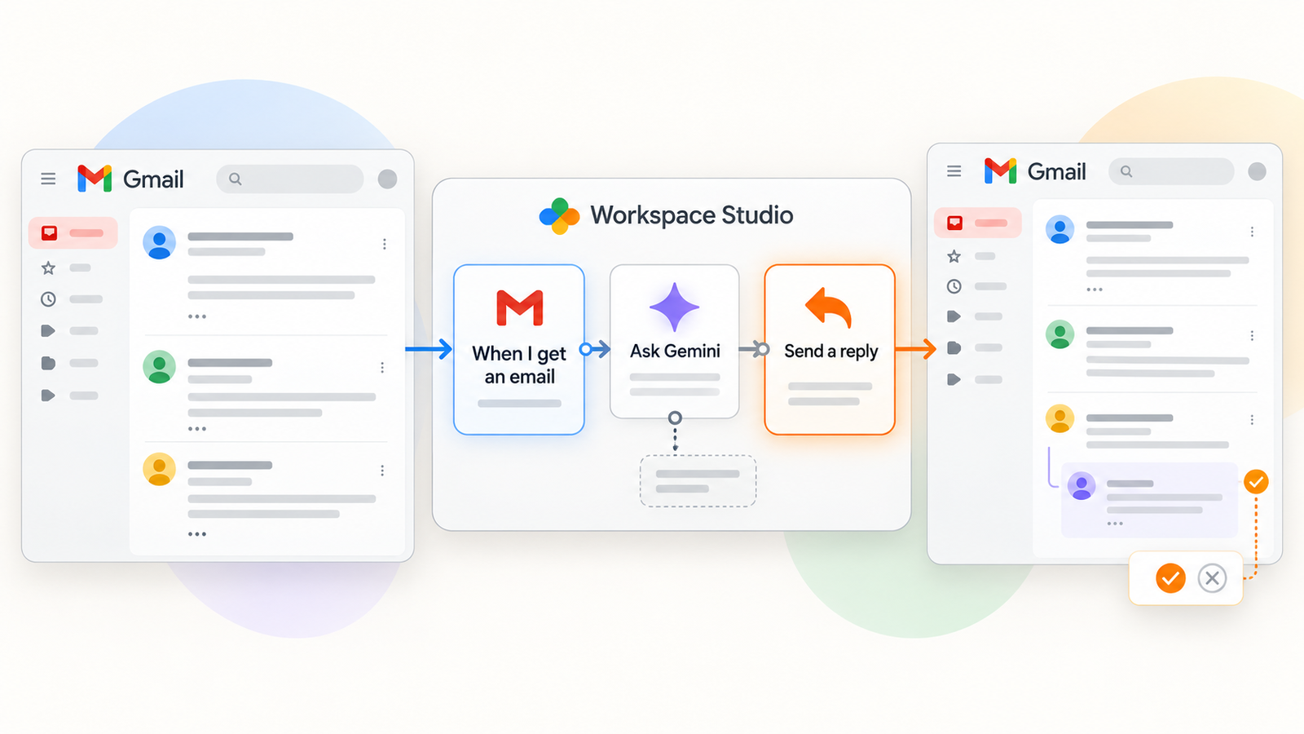
Task: Click the Workspace Studio logo
Action: tap(559, 215)
